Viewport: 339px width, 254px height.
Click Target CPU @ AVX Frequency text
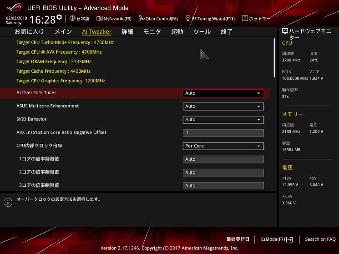59,52
